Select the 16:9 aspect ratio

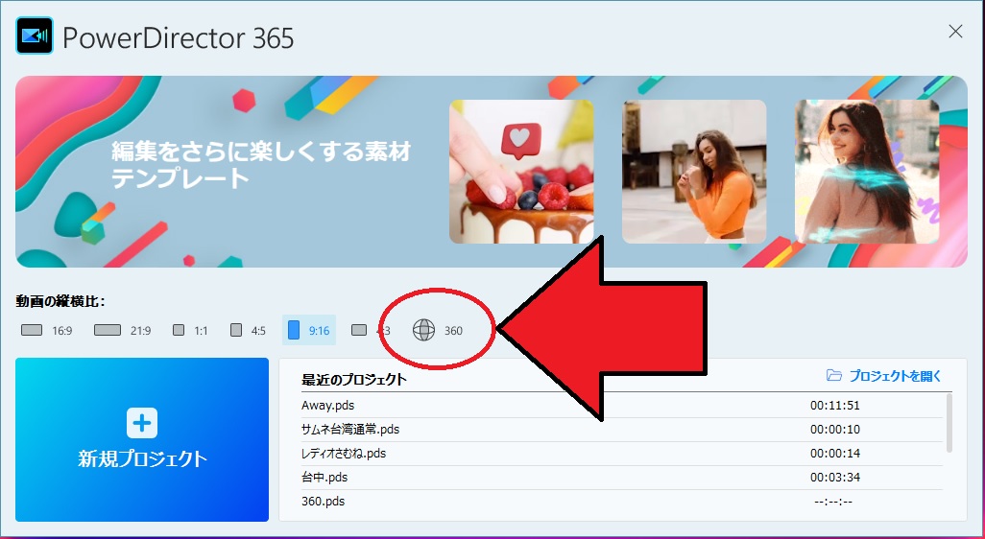[x=46, y=330]
